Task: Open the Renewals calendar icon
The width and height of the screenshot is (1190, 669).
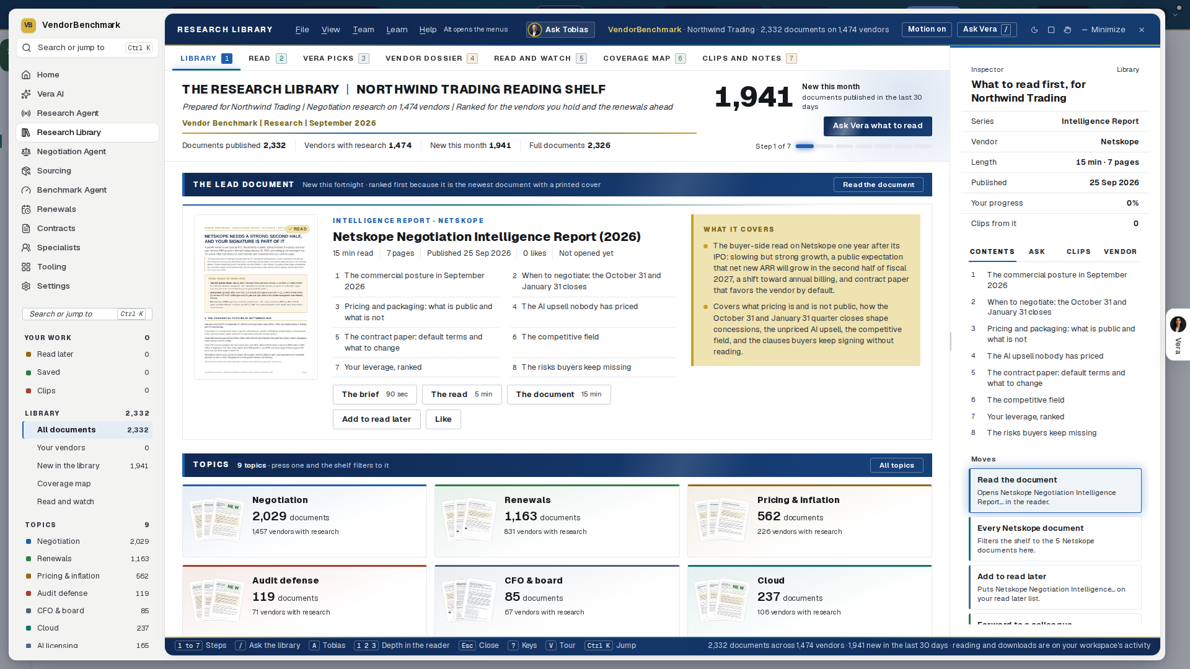Action: click(x=26, y=209)
